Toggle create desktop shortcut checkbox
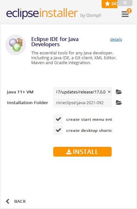The height and width of the screenshot is (209, 137). [x=58, y=130]
